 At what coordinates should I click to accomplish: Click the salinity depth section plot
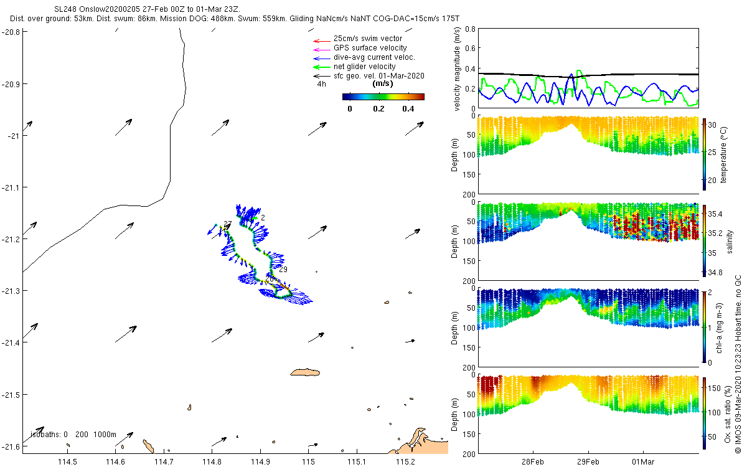tap(588, 241)
